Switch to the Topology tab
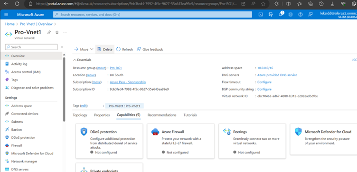Viewport: 357px width, 172px height. (x=80, y=115)
